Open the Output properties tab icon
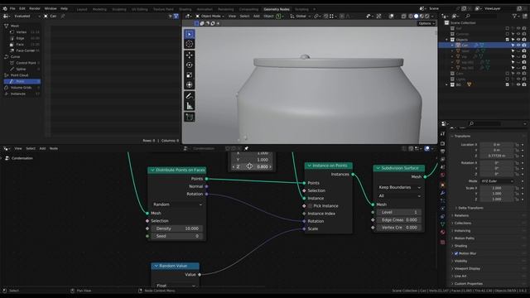The image size is (530, 298). [443, 151]
